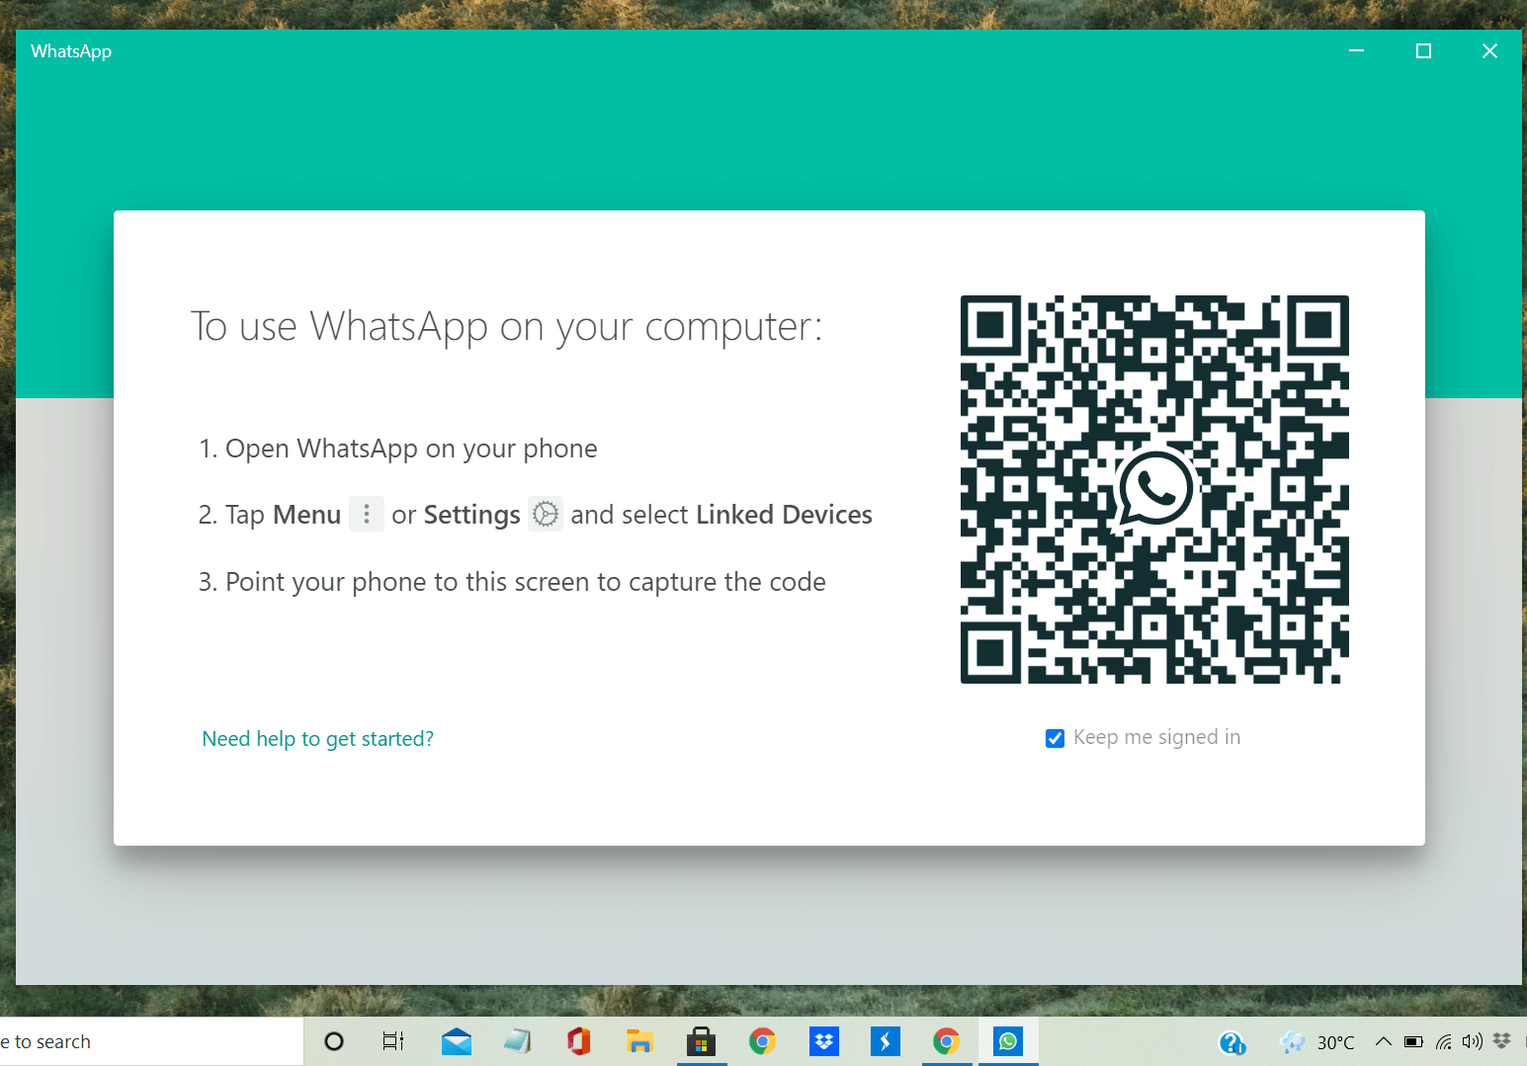Open Notepad from the taskbar
This screenshot has height=1066, width=1527.
[x=517, y=1041]
